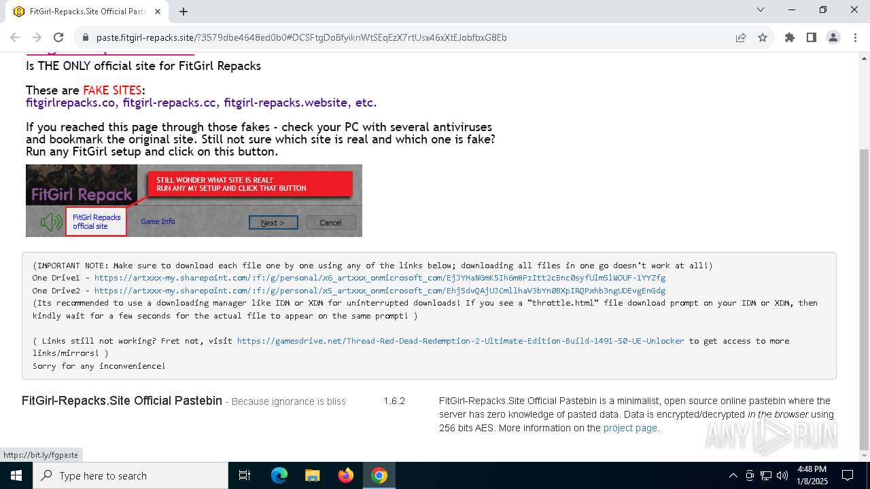This screenshot has width=870, height=489.
Task: Open the One Drive1 sharepoint link
Action: pos(380,278)
